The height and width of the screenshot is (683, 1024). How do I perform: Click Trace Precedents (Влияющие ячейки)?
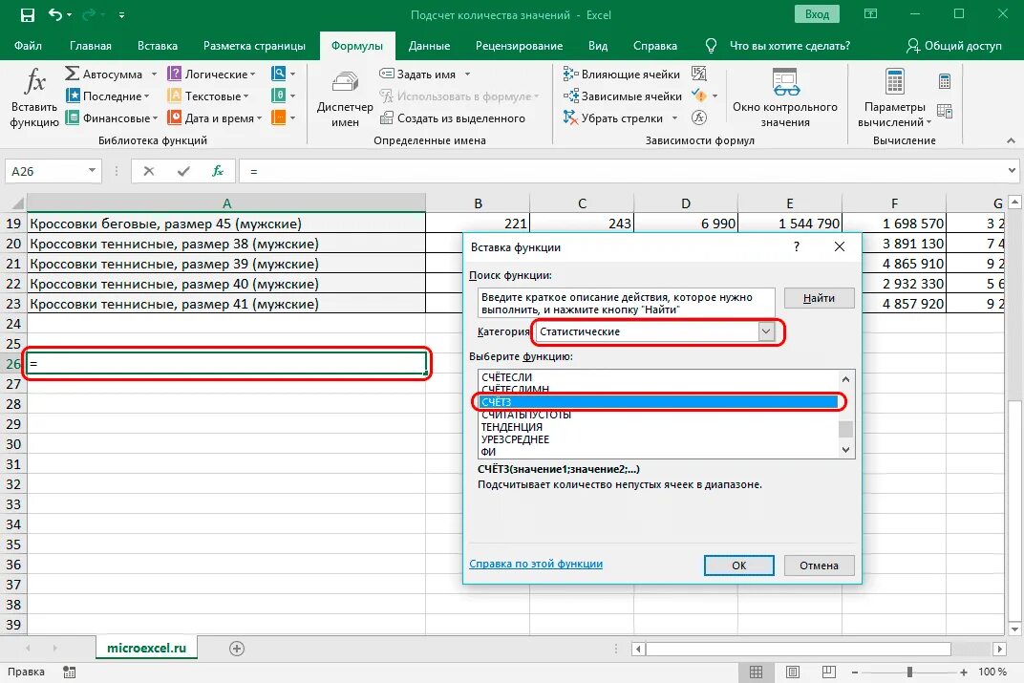pyautogui.click(x=621, y=75)
